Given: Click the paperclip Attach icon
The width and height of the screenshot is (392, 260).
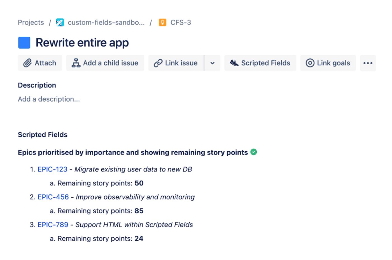Looking at the screenshot, I should [27, 63].
